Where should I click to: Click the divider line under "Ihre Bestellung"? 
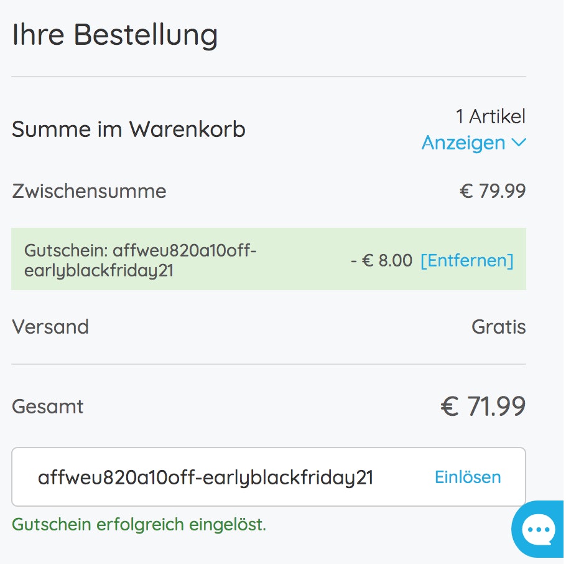pos(269,77)
